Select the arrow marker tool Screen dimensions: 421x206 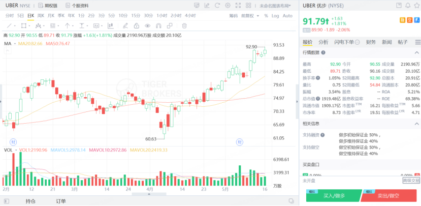[x=67, y=26]
